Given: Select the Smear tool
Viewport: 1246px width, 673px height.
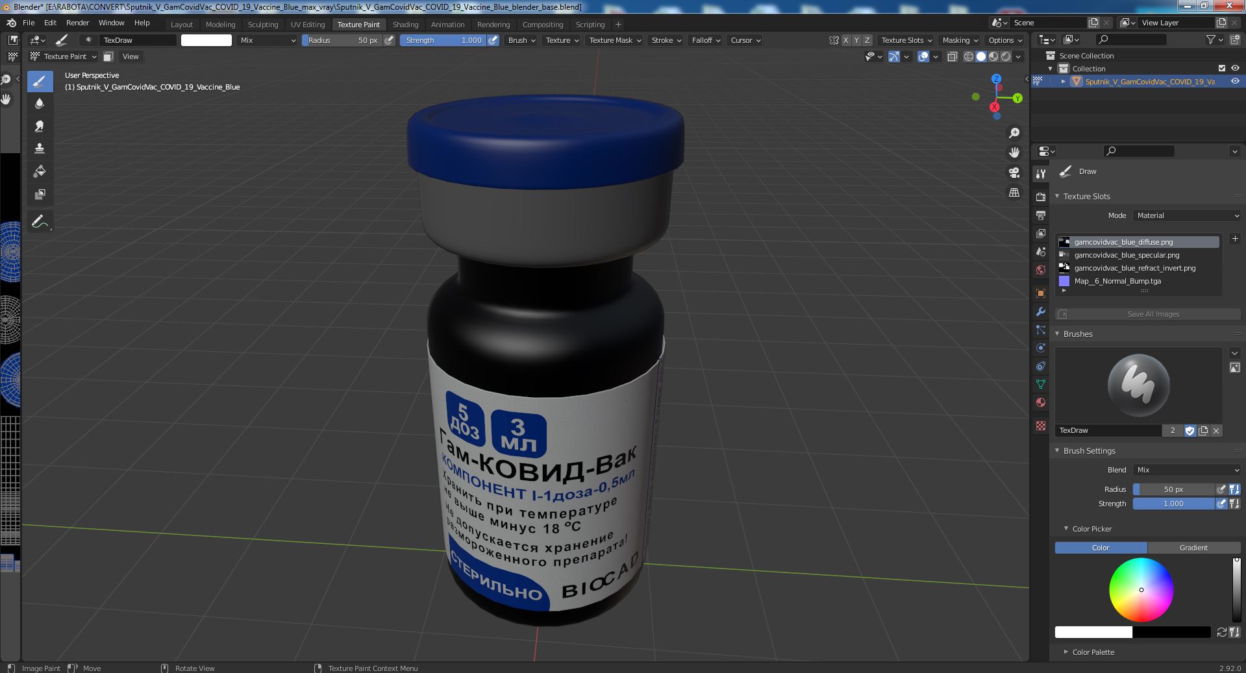Looking at the screenshot, I should 40,126.
